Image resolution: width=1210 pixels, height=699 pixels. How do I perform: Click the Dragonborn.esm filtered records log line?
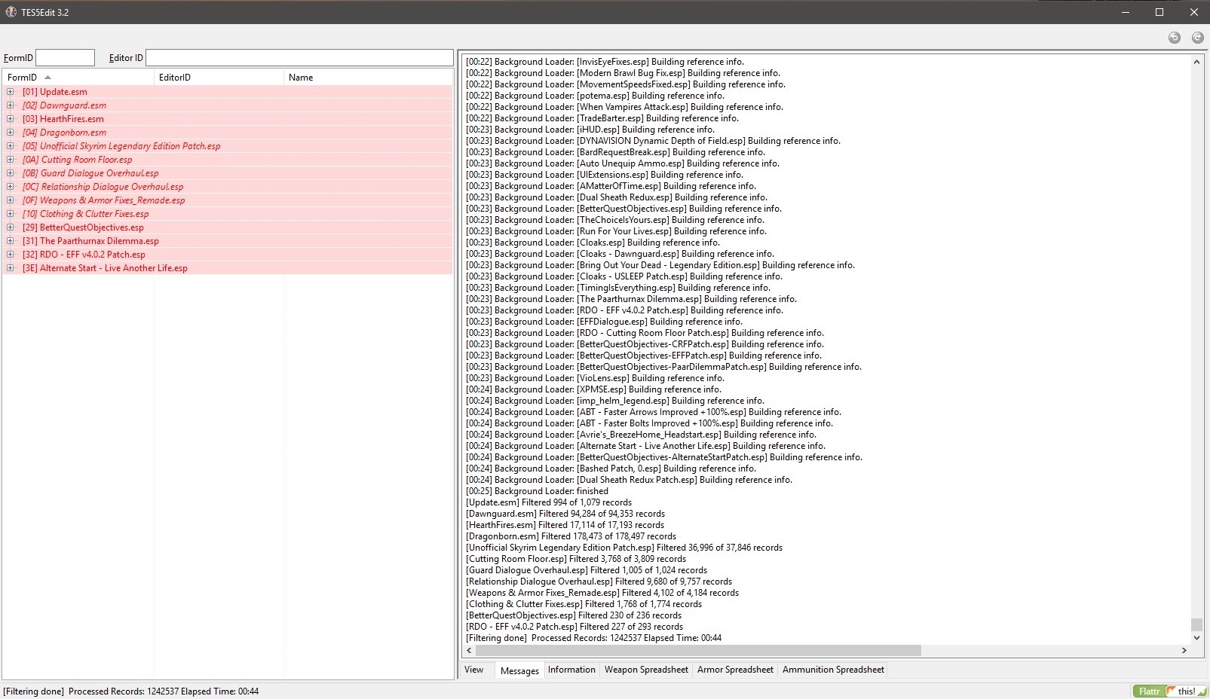[x=571, y=536]
